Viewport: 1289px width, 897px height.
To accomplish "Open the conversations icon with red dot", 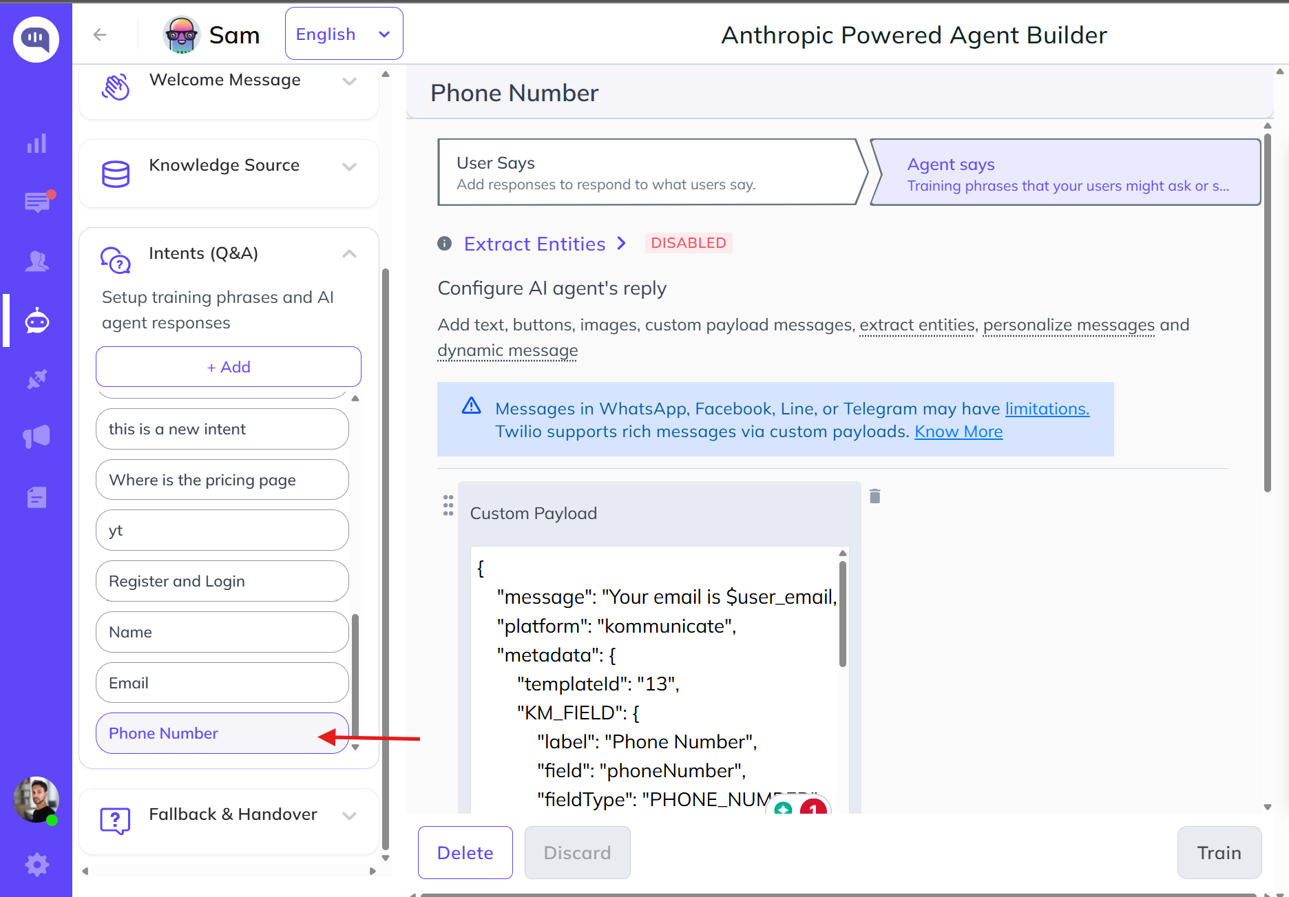I will click(x=38, y=202).
